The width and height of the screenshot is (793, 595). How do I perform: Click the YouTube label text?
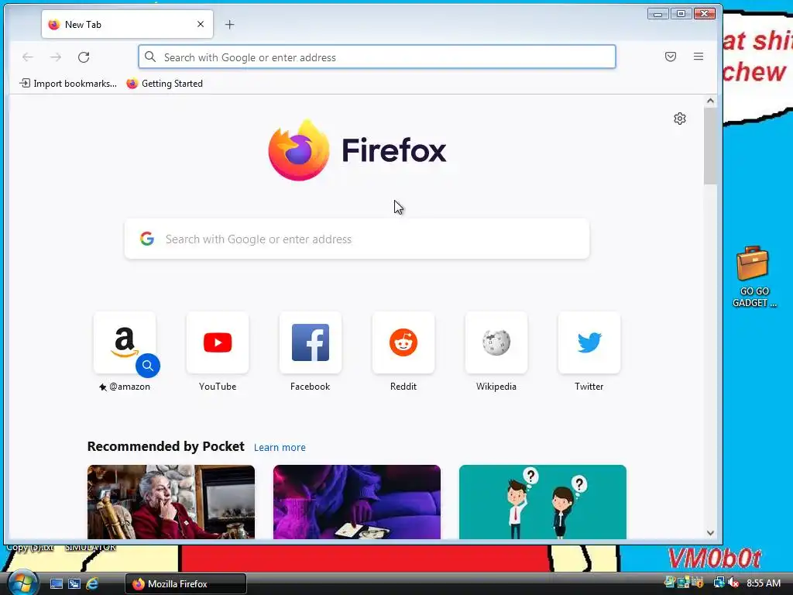click(x=218, y=387)
